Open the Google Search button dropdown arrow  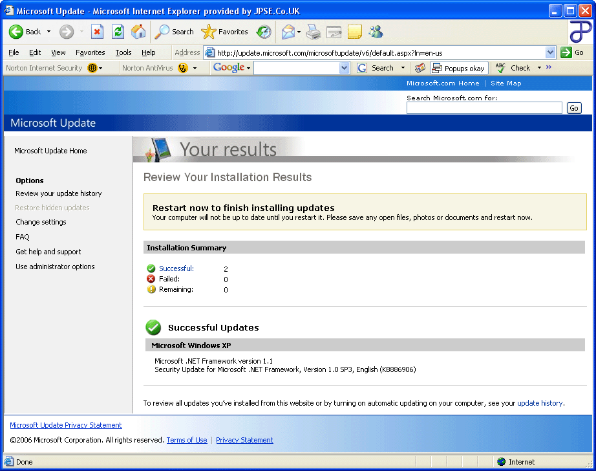pyautogui.click(x=403, y=68)
